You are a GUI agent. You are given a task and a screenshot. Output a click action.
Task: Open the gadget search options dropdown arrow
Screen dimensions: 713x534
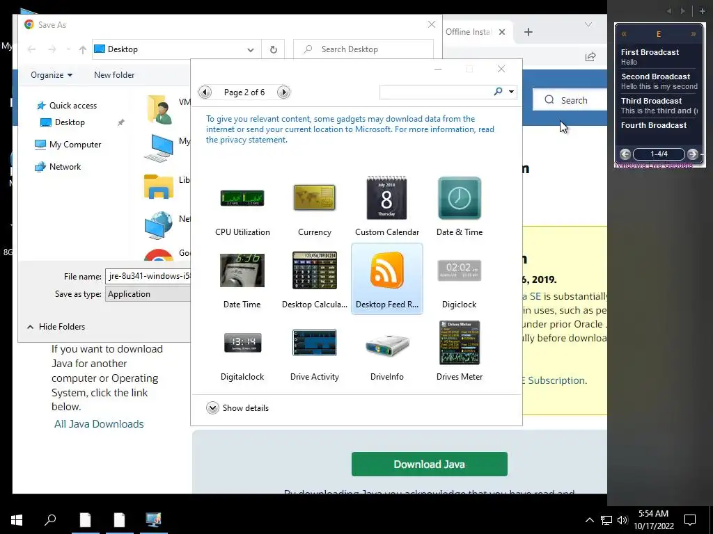coord(511,92)
